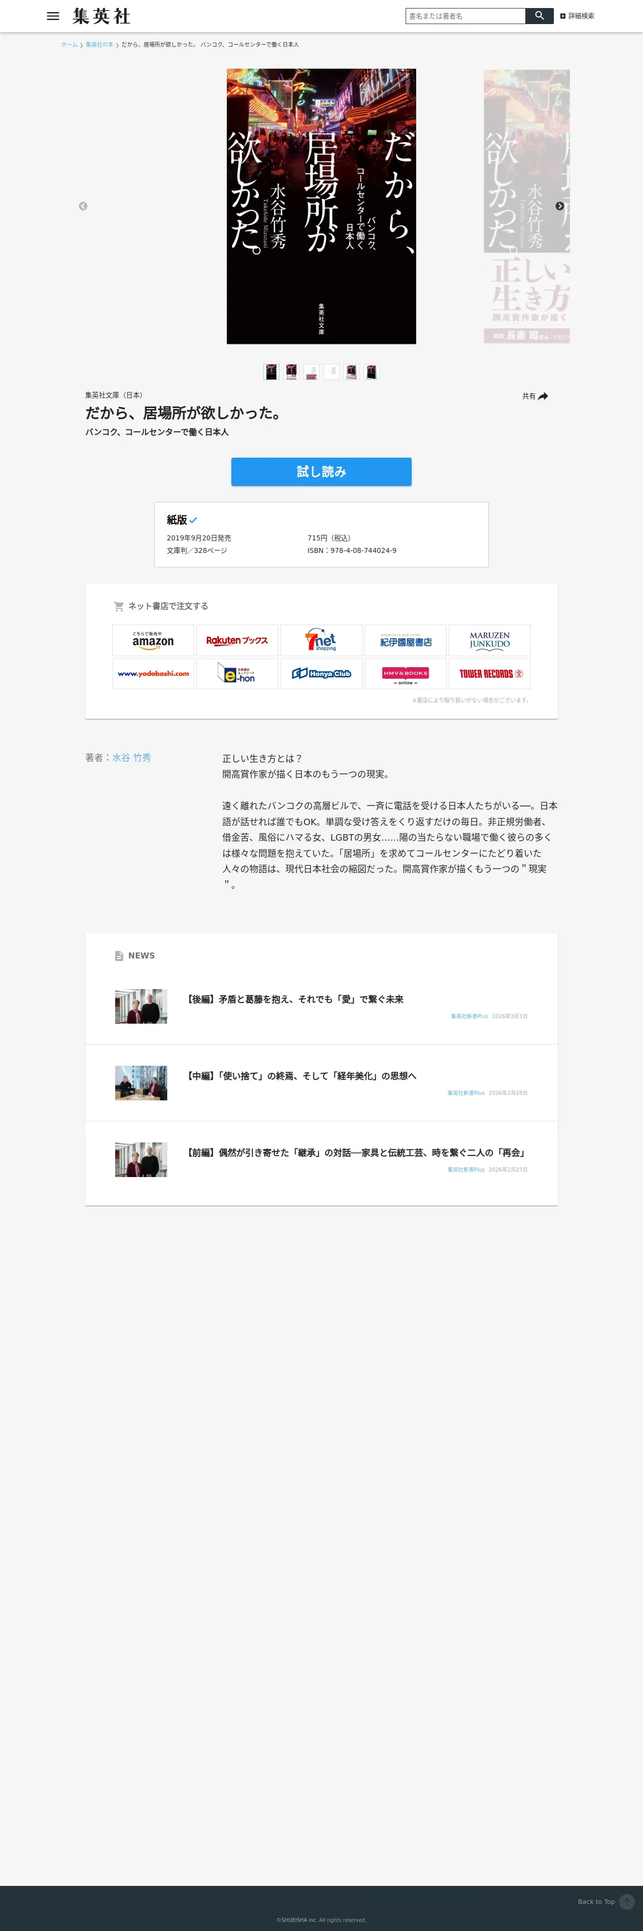The height and width of the screenshot is (1931, 643).
Task: Click the 試し読み button
Action: [321, 472]
